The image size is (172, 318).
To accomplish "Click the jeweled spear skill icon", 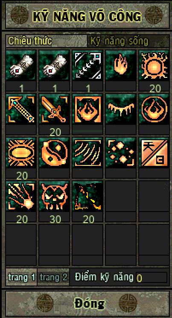I will tap(21, 109).
